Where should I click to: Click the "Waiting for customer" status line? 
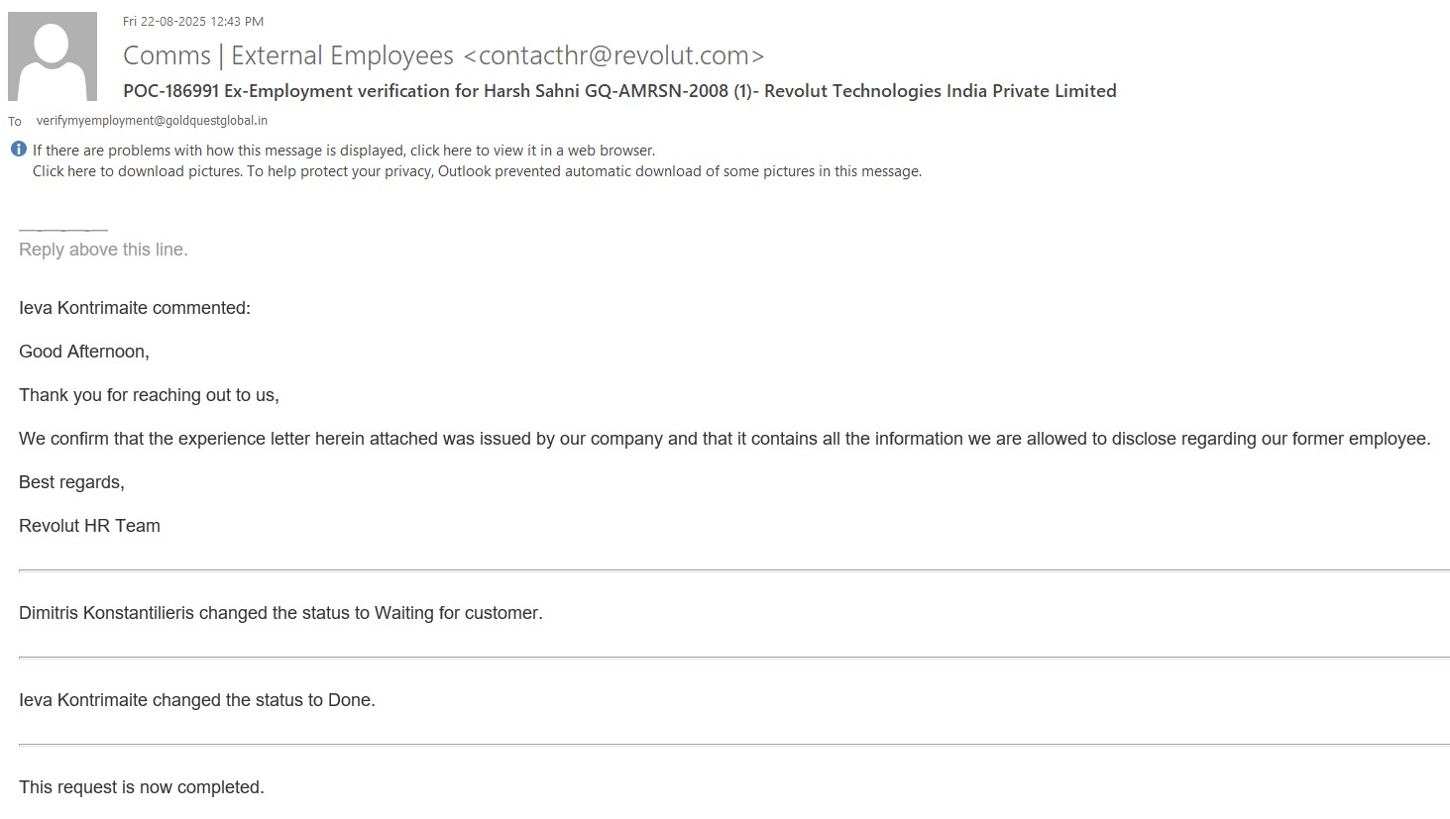click(x=280, y=613)
